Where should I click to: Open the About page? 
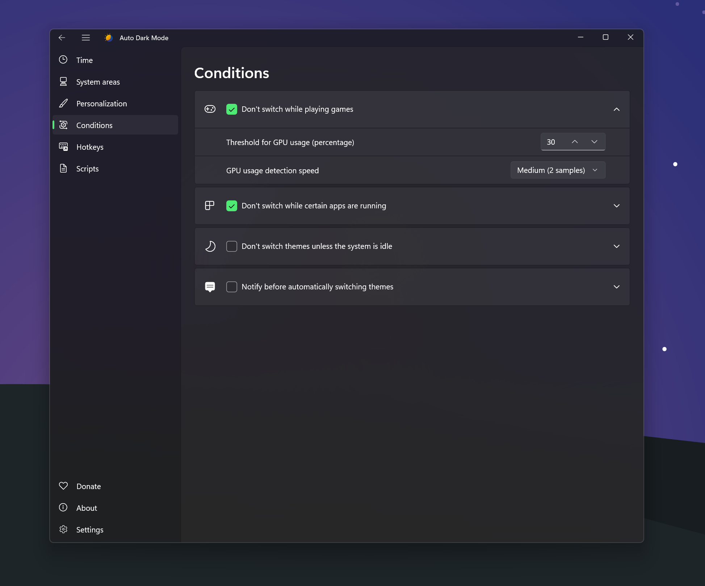[115, 508]
